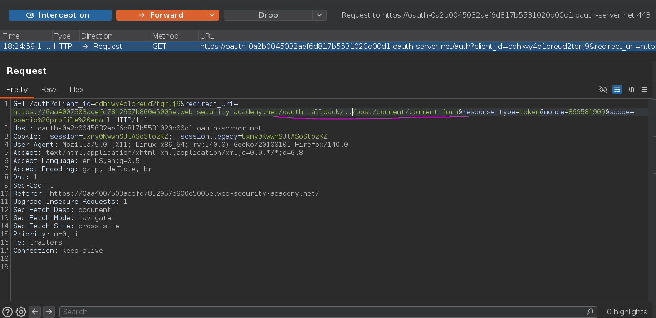656x318 pixels.
Task: Click the 0 highlights label
Action: [x=627, y=312]
